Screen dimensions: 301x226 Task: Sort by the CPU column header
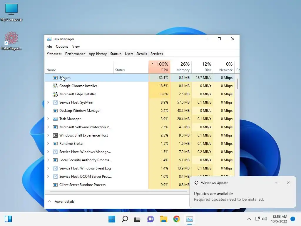point(159,67)
